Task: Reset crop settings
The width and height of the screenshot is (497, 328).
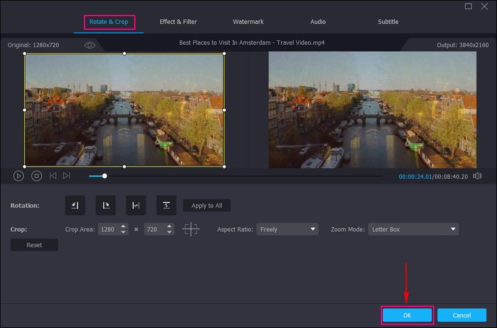Action: click(34, 245)
